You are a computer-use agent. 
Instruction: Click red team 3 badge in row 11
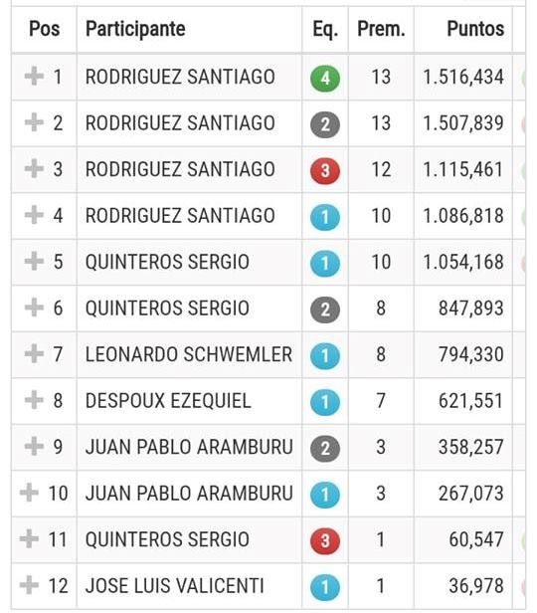click(325, 541)
